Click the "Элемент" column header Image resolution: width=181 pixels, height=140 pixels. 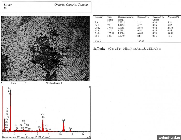(x=99, y=17)
